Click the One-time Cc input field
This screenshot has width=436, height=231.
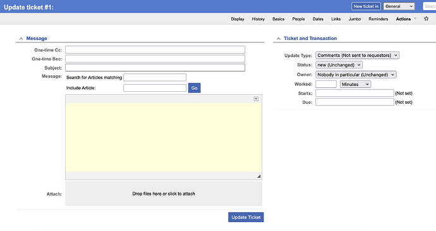(x=155, y=49)
